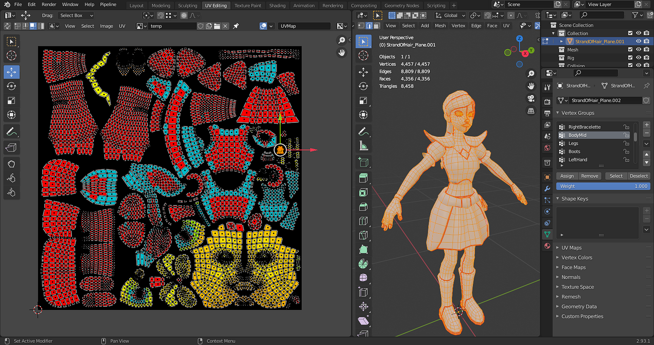Click the StrandOfHair_Plane.002 mesh name field
Screen dimensions: 654x345
point(605,100)
